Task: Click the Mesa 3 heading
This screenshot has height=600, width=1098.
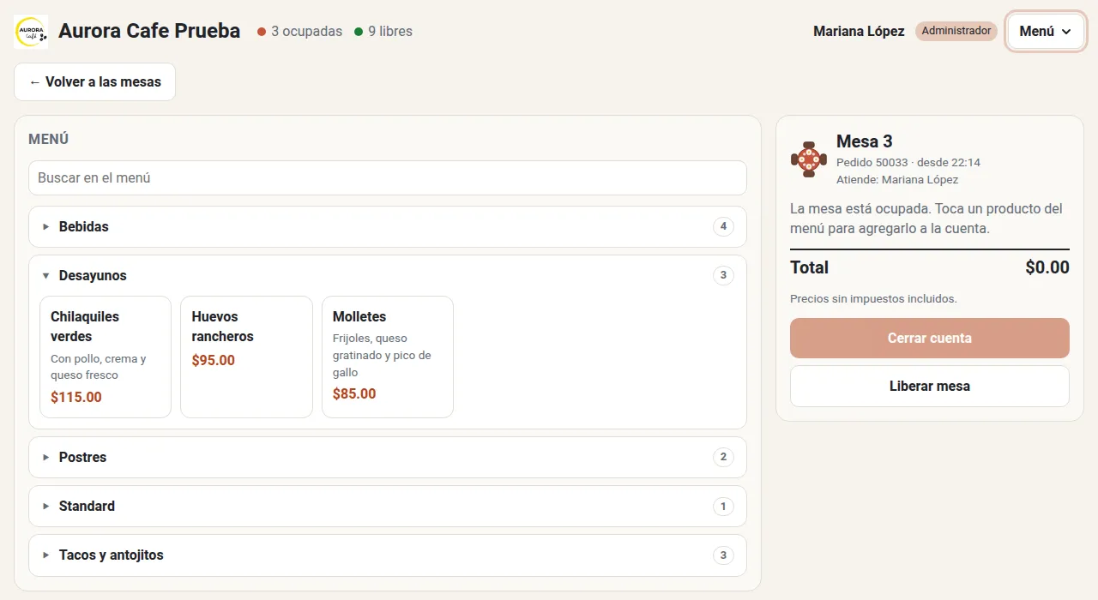Action: coord(865,141)
